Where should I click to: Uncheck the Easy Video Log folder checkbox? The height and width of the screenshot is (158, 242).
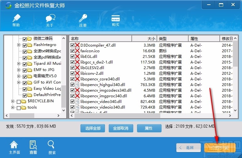click(25, 89)
